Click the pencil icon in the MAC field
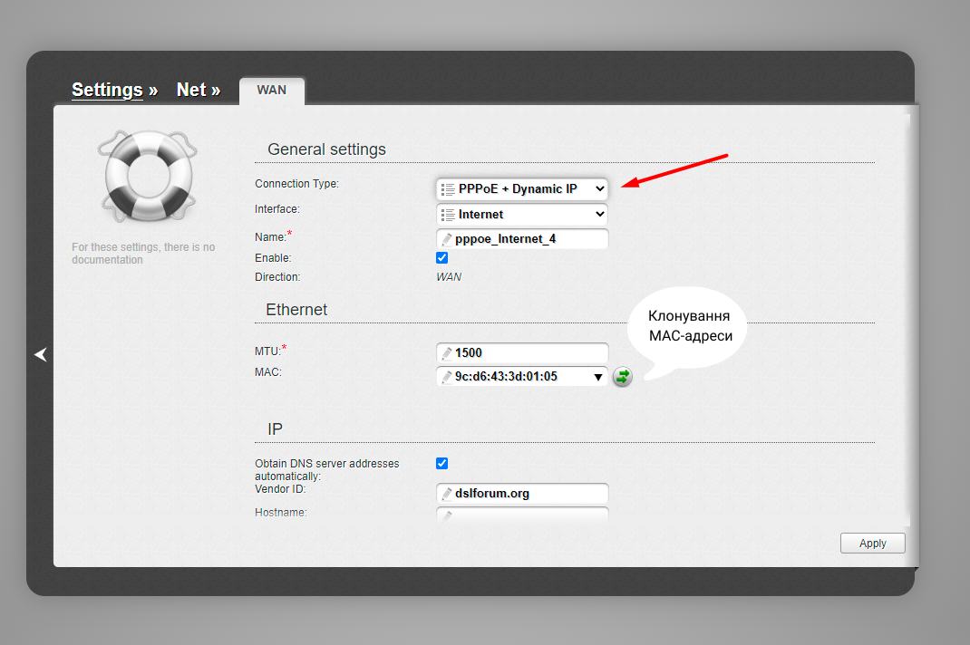The width and height of the screenshot is (970, 645). click(x=448, y=376)
